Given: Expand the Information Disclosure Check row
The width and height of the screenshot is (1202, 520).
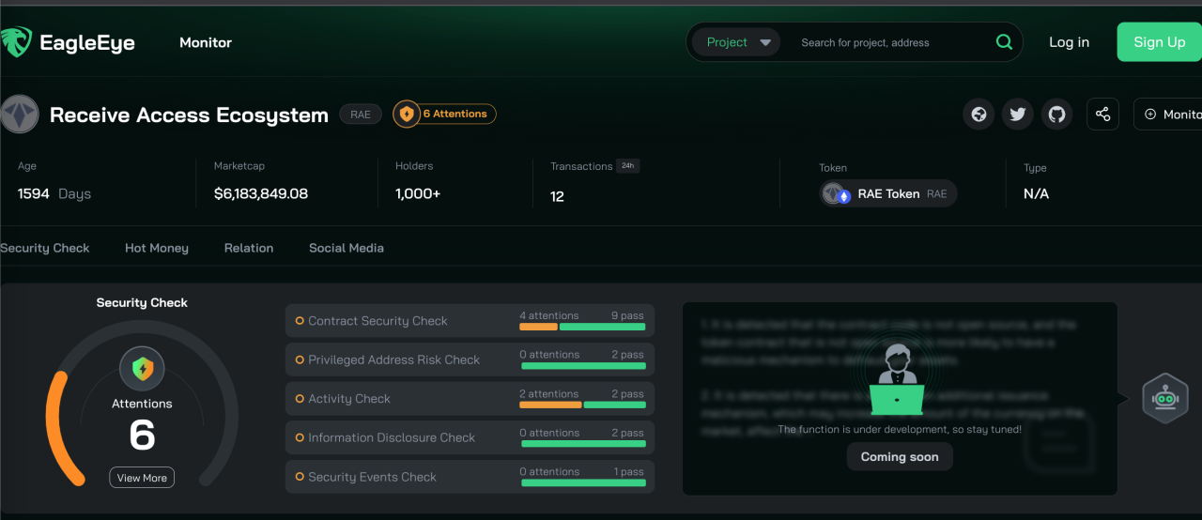Looking at the screenshot, I should [x=470, y=437].
